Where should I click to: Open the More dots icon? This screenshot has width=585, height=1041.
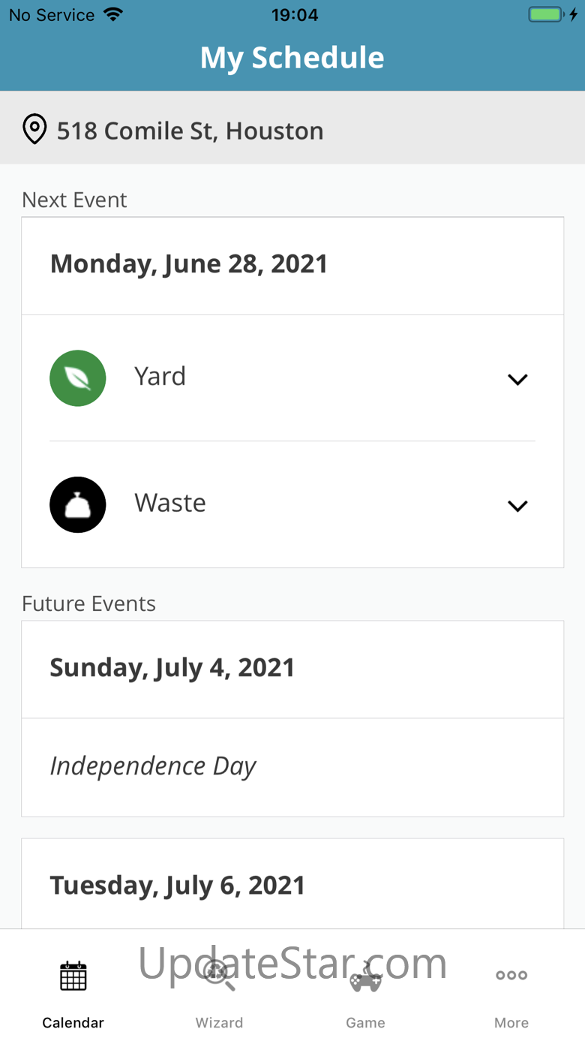coord(511,976)
